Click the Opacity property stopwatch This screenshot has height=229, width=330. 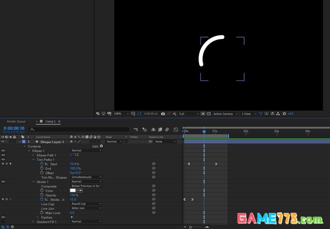42,195
